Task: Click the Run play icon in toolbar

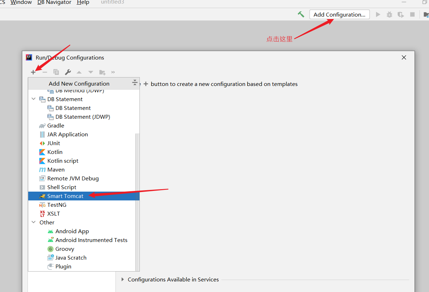Action: (x=378, y=14)
